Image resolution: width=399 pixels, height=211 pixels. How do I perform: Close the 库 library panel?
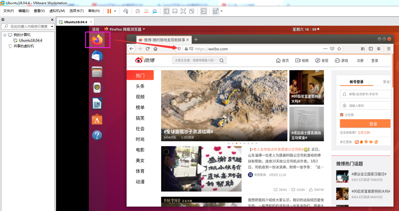pos(52,20)
